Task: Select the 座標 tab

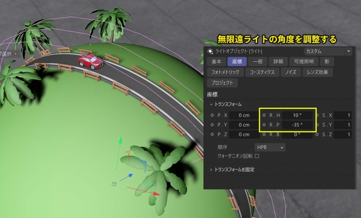Action: coord(237,62)
